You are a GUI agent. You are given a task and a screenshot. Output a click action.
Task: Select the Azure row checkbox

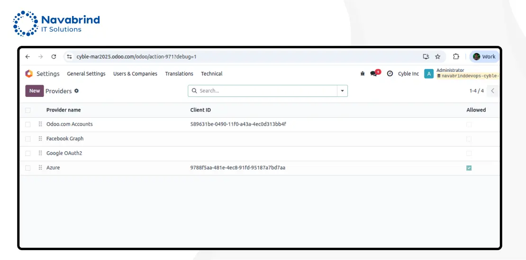click(27, 168)
